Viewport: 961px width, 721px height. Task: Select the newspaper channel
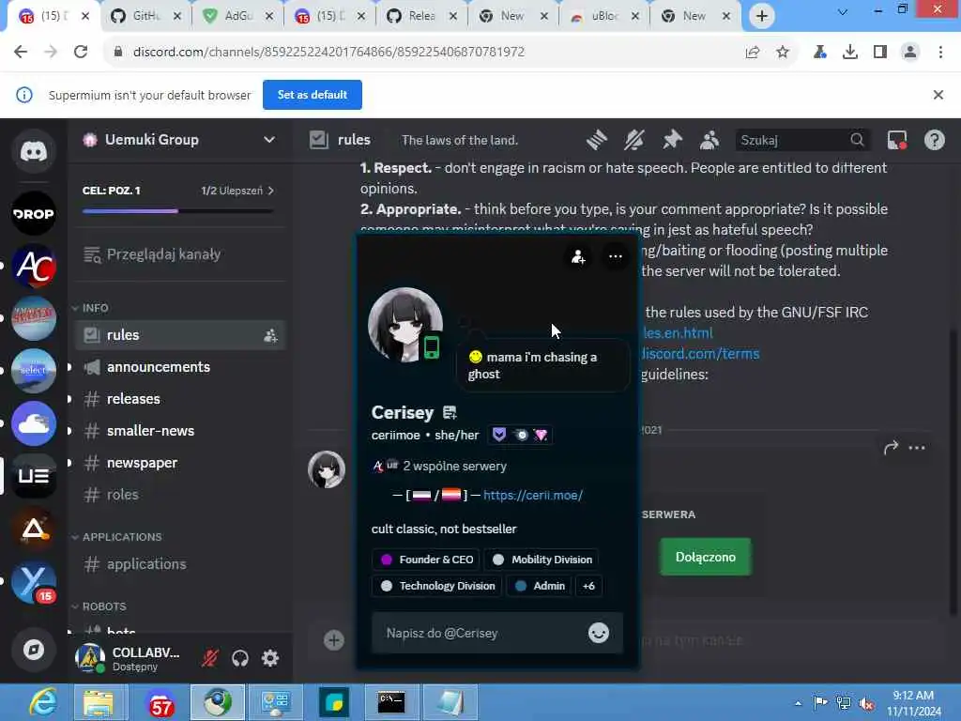click(181, 463)
